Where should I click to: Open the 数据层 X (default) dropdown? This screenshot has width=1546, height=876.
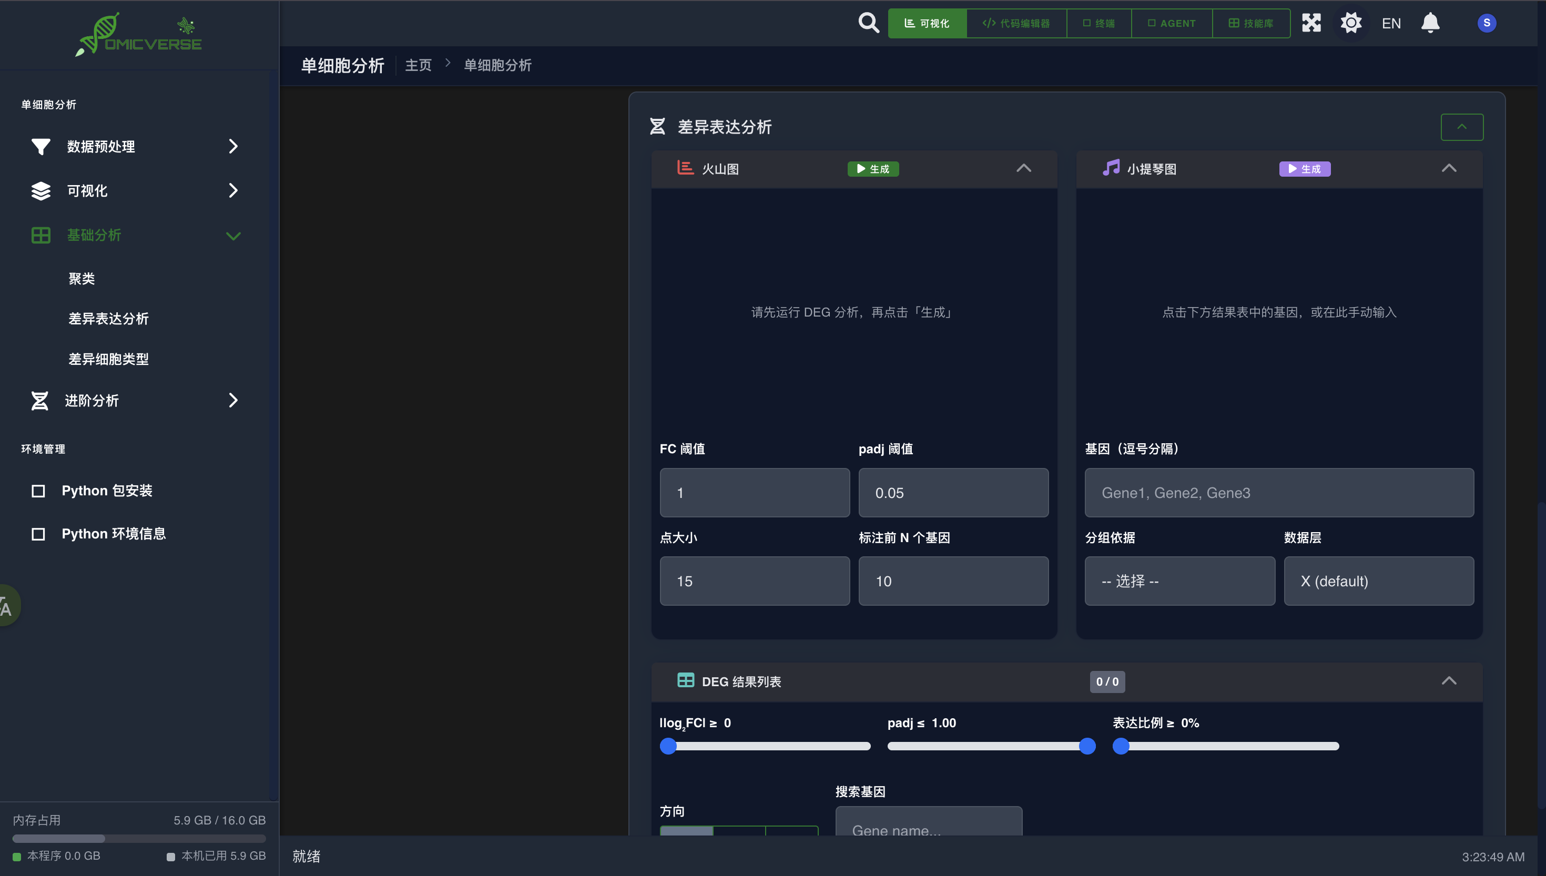click(1378, 581)
